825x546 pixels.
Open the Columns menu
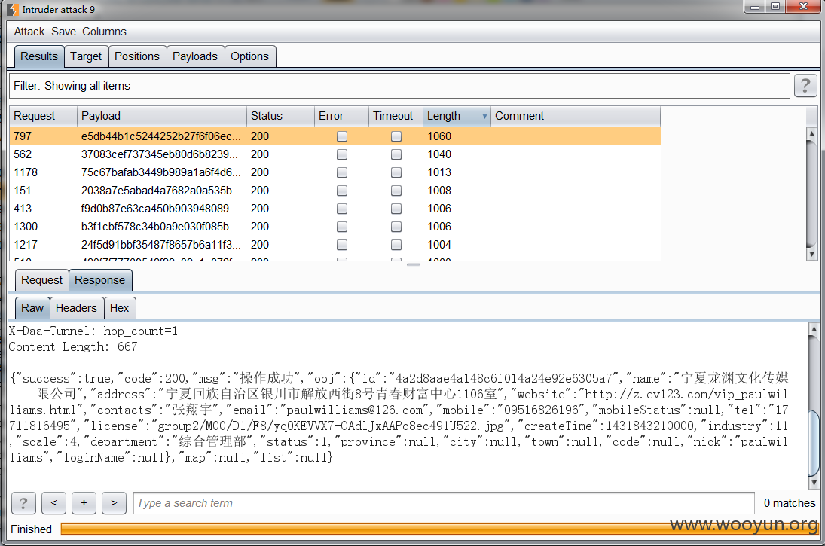tap(104, 32)
